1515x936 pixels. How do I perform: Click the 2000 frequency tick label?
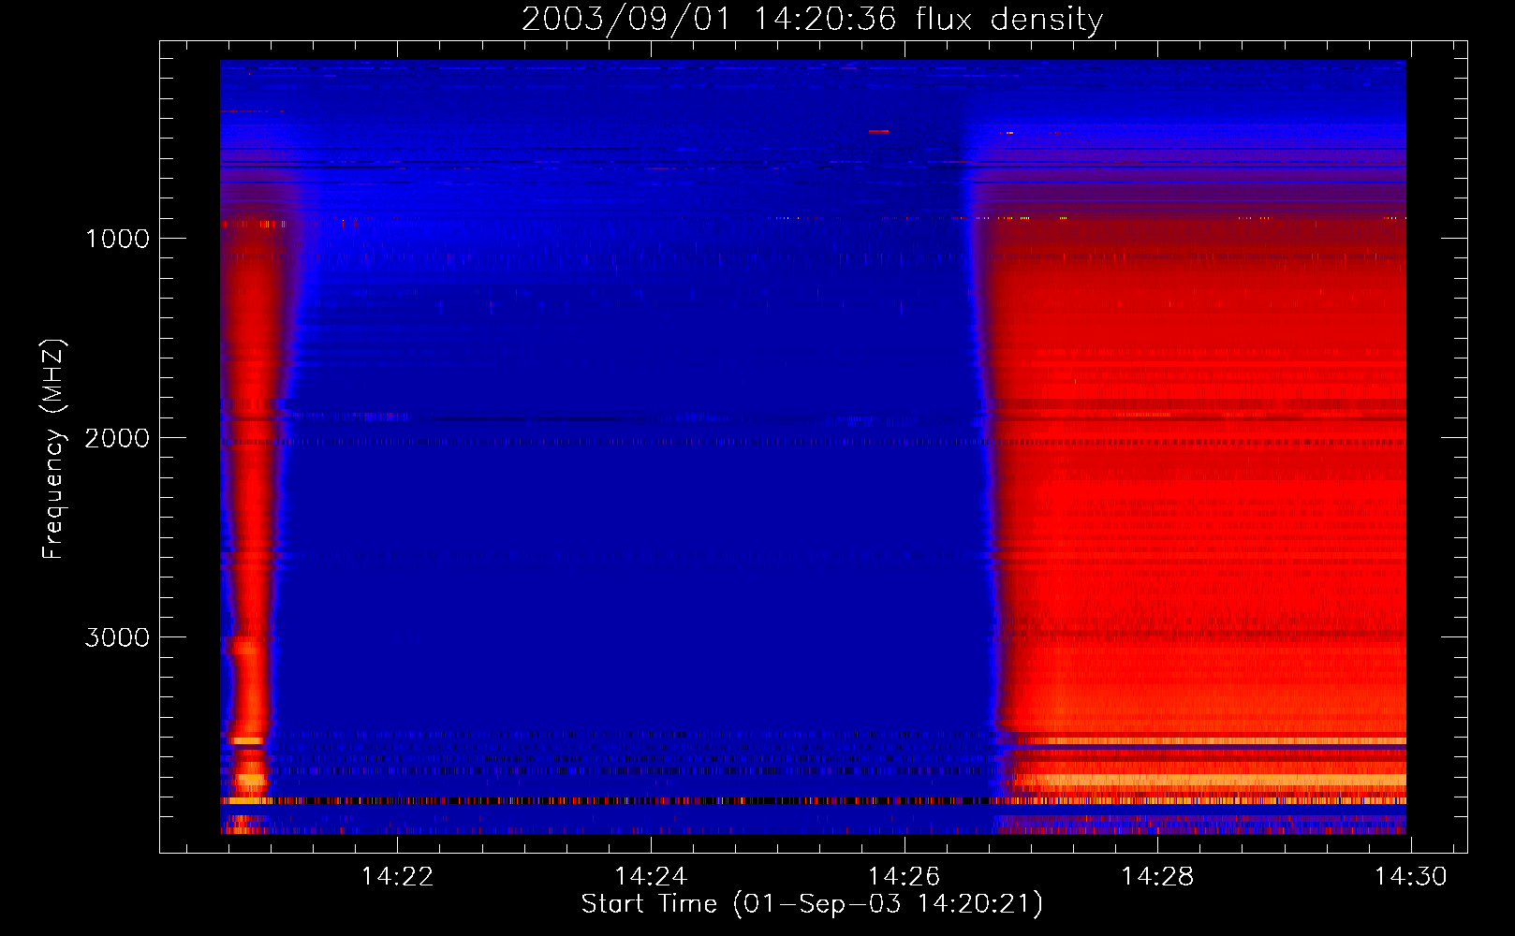coord(117,438)
